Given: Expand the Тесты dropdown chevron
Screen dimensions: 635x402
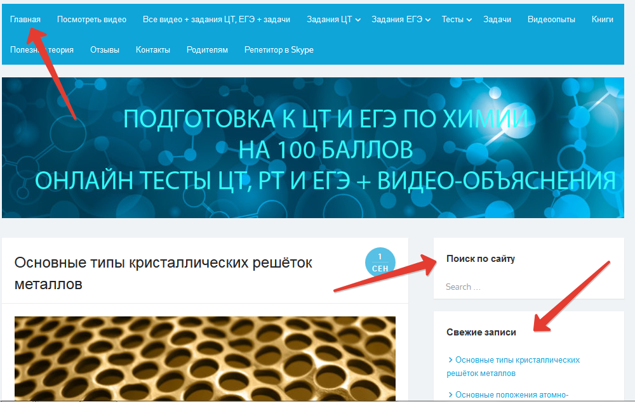Looking at the screenshot, I should [469, 20].
